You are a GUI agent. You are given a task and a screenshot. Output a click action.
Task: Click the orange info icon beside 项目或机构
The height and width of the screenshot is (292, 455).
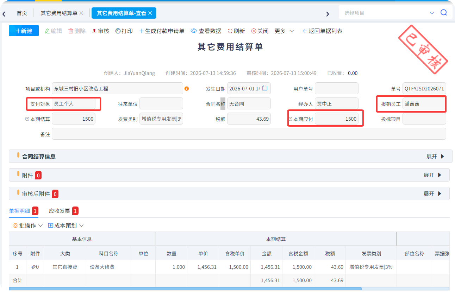[187, 89]
